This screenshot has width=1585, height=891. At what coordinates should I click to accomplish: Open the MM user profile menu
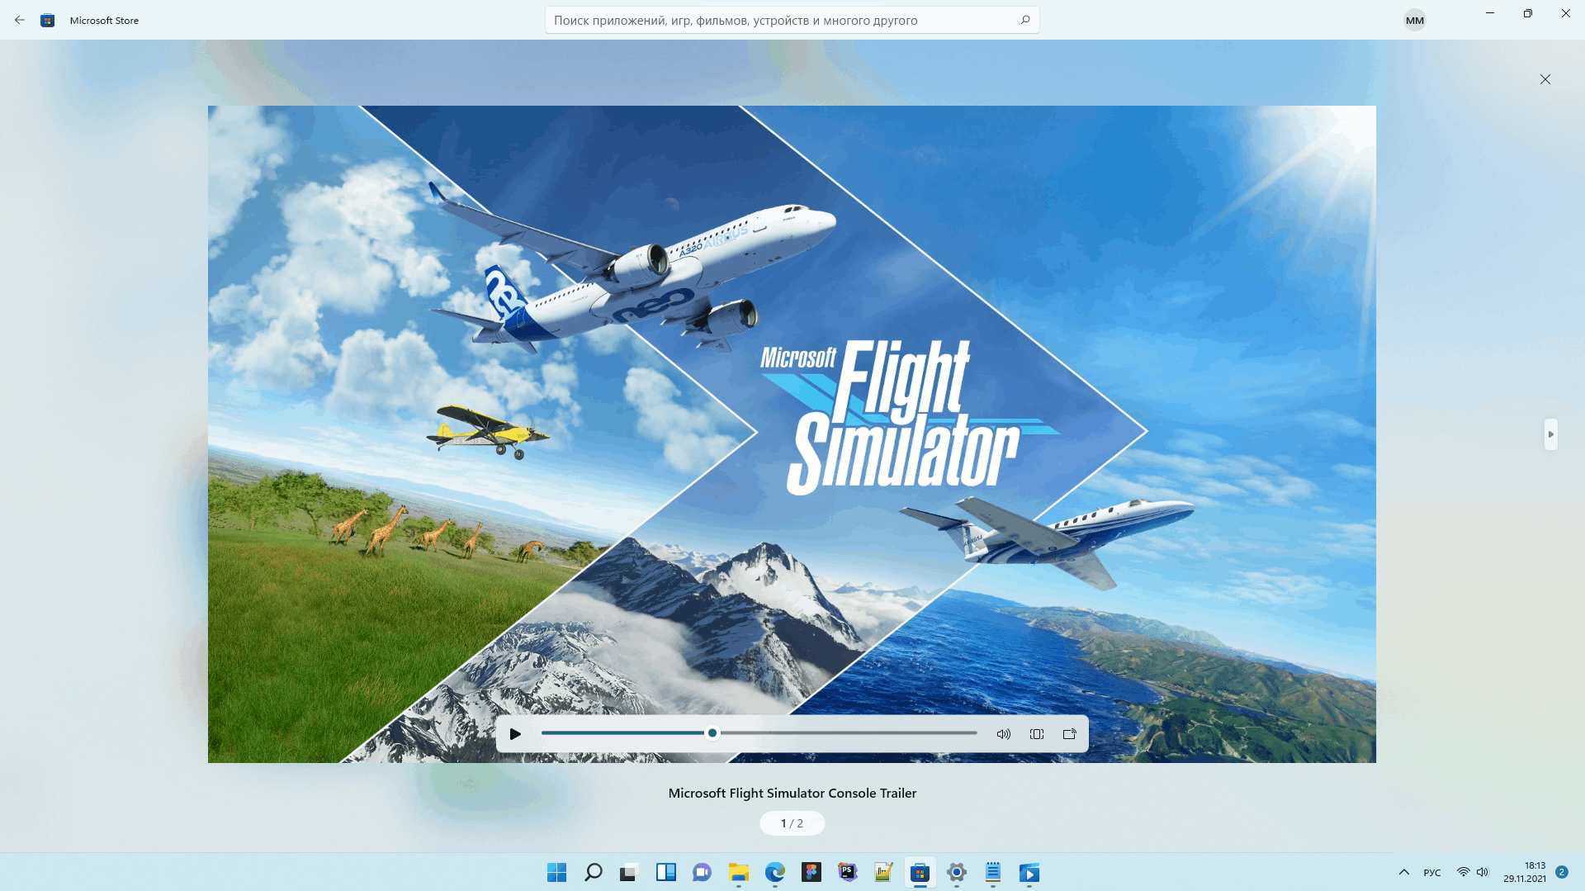[1414, 21]
